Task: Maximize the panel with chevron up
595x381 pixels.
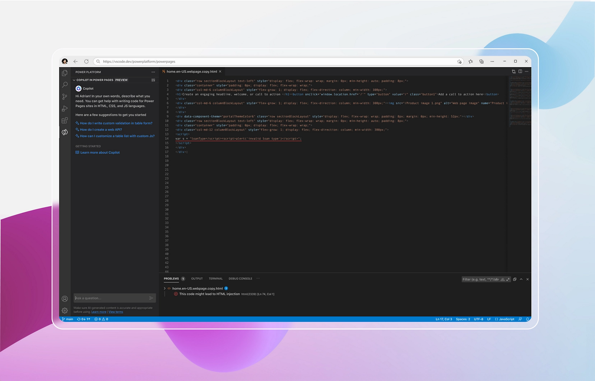Action: pyautogui.click(x=521, y=279)
